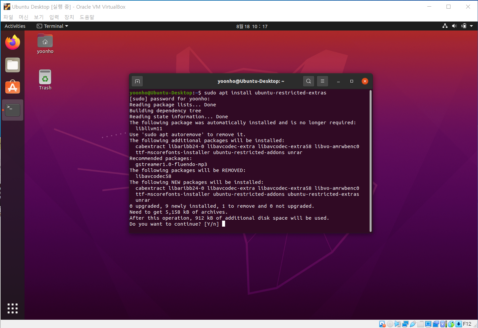This screenshot has height=328, width=478.
Task: Click VirtualBox keyboard capture arrow indicator
Action: [x=459, y=324]
